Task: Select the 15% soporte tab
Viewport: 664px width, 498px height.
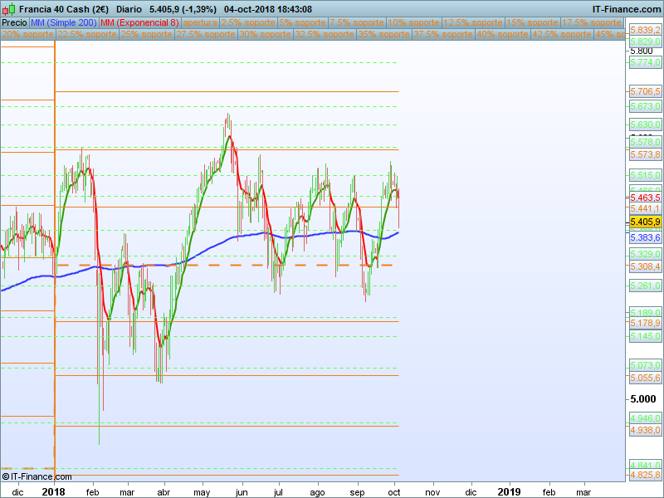Action: click(x=532, y=22)
